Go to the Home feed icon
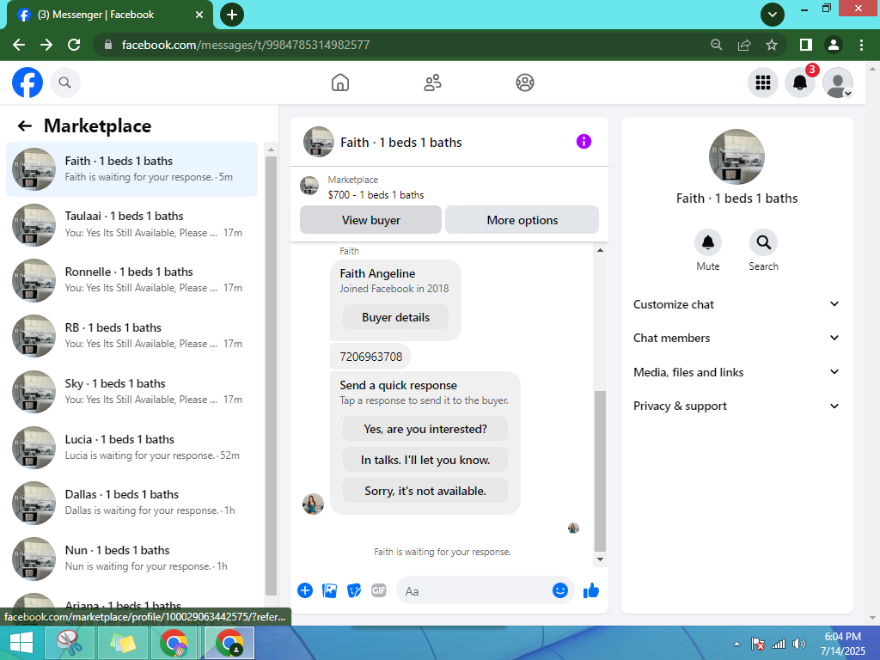880x660 pixels. tap(340, 82)
